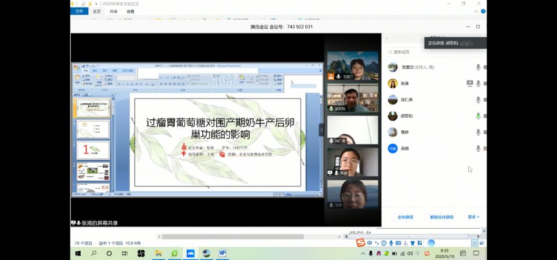557x260 pixels.
Task: Mute 胡军和's active green microphone
Action: pos(478,116)
